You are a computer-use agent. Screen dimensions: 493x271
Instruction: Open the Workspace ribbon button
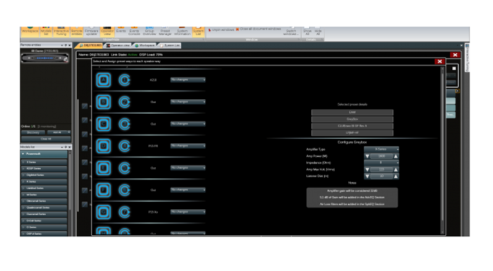[x=30, y=31]
